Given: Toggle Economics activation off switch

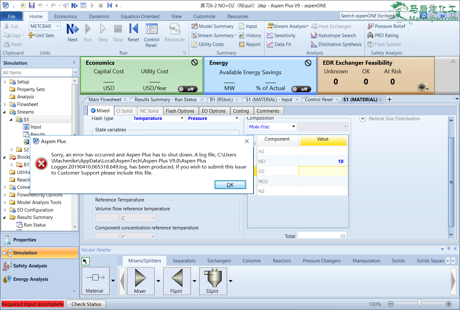Looking at the screenshot, I should coord(188,89).
